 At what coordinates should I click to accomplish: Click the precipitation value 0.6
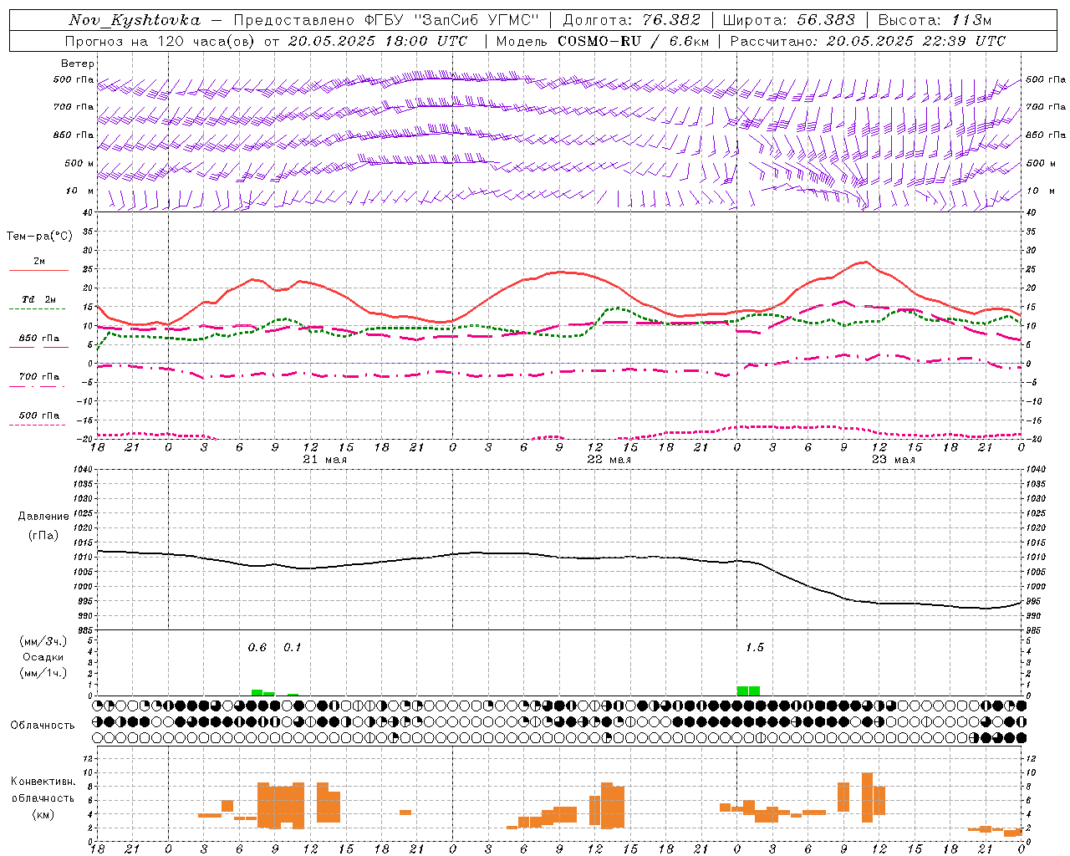point(257,648)
